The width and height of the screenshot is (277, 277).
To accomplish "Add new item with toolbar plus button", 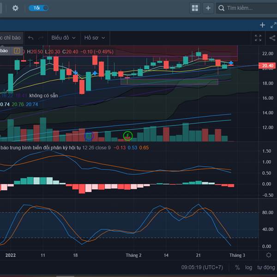I will [208, 8].
